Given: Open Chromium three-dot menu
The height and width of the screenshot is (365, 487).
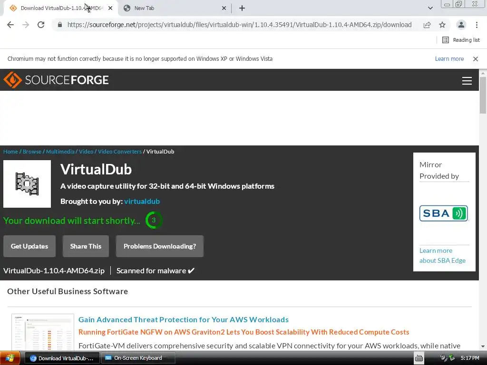Looking at the screenshot, I should coord(477,25).
